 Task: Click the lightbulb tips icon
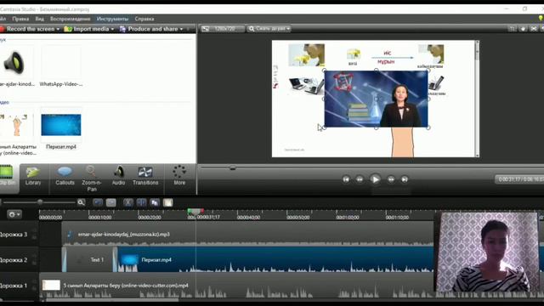click(541, 18)
